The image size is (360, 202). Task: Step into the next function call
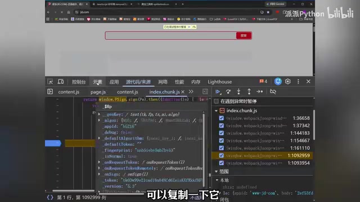click(238, 91)
